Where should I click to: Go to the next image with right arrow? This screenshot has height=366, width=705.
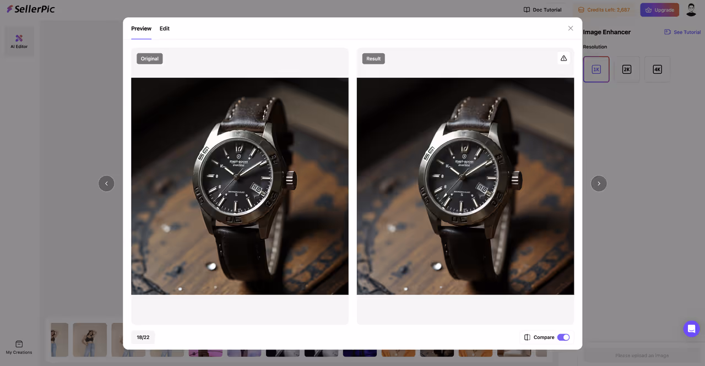(x=599, y=183)
